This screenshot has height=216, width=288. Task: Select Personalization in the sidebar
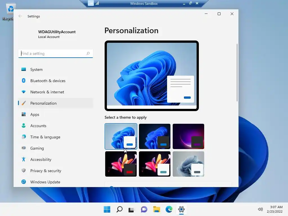(x=55, y=103)
